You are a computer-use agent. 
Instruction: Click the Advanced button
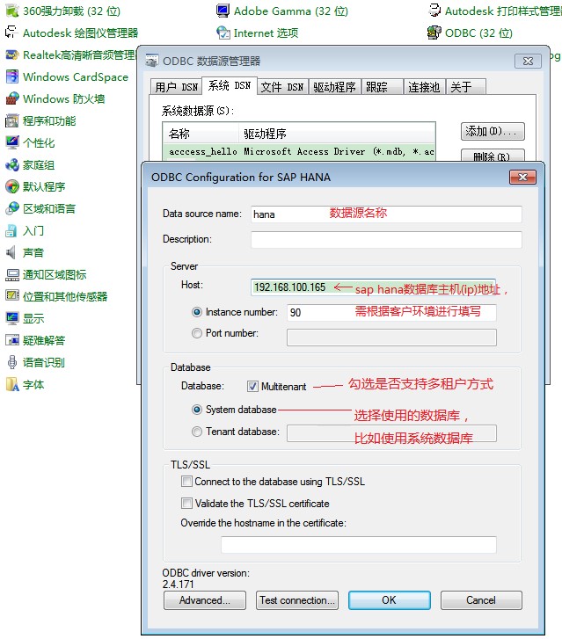click(205, 600)
